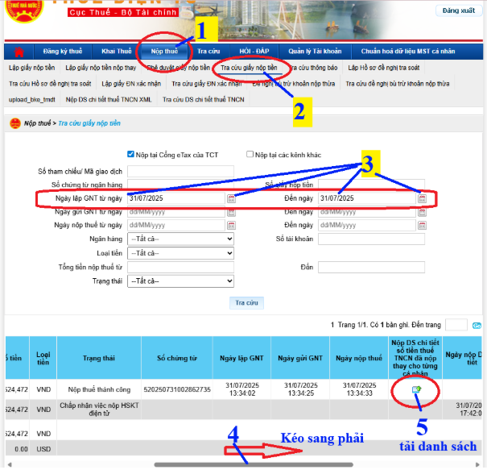The height and width of the screenshot is (474, 487).
Task: Click the 'Số tham chiếu/ Mã giao dịch' field
Action: pos(180,171)
